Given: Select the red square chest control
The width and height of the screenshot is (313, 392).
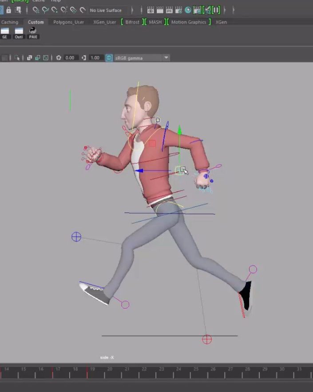Looking at the screenshot, I should [152, 143].
